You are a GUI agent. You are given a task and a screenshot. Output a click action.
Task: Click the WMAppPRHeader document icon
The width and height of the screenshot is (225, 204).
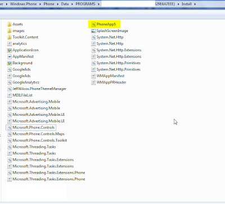click(x=93, y=82)
